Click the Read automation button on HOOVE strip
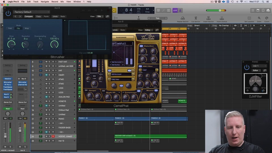 coord(8,109)
